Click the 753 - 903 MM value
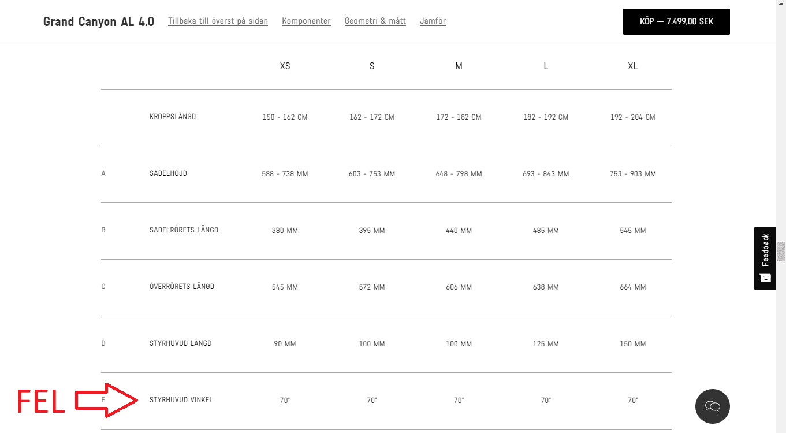This screenshot has height=433, width=786. click(633, 174)
